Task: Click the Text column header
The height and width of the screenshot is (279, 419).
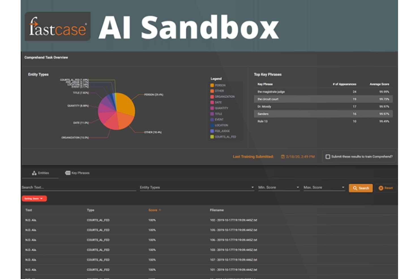Action: pyautogui.click(x=29, y=210)
